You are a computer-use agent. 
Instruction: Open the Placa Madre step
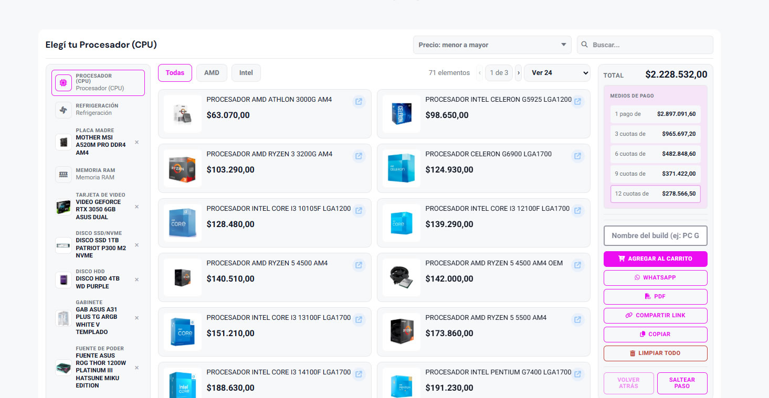pyautogui.click(x=98, y=142)
